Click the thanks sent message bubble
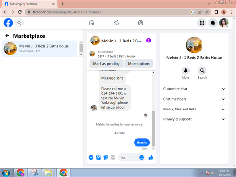This screenshot has height=177, width=236. click(x=142, y=143)
